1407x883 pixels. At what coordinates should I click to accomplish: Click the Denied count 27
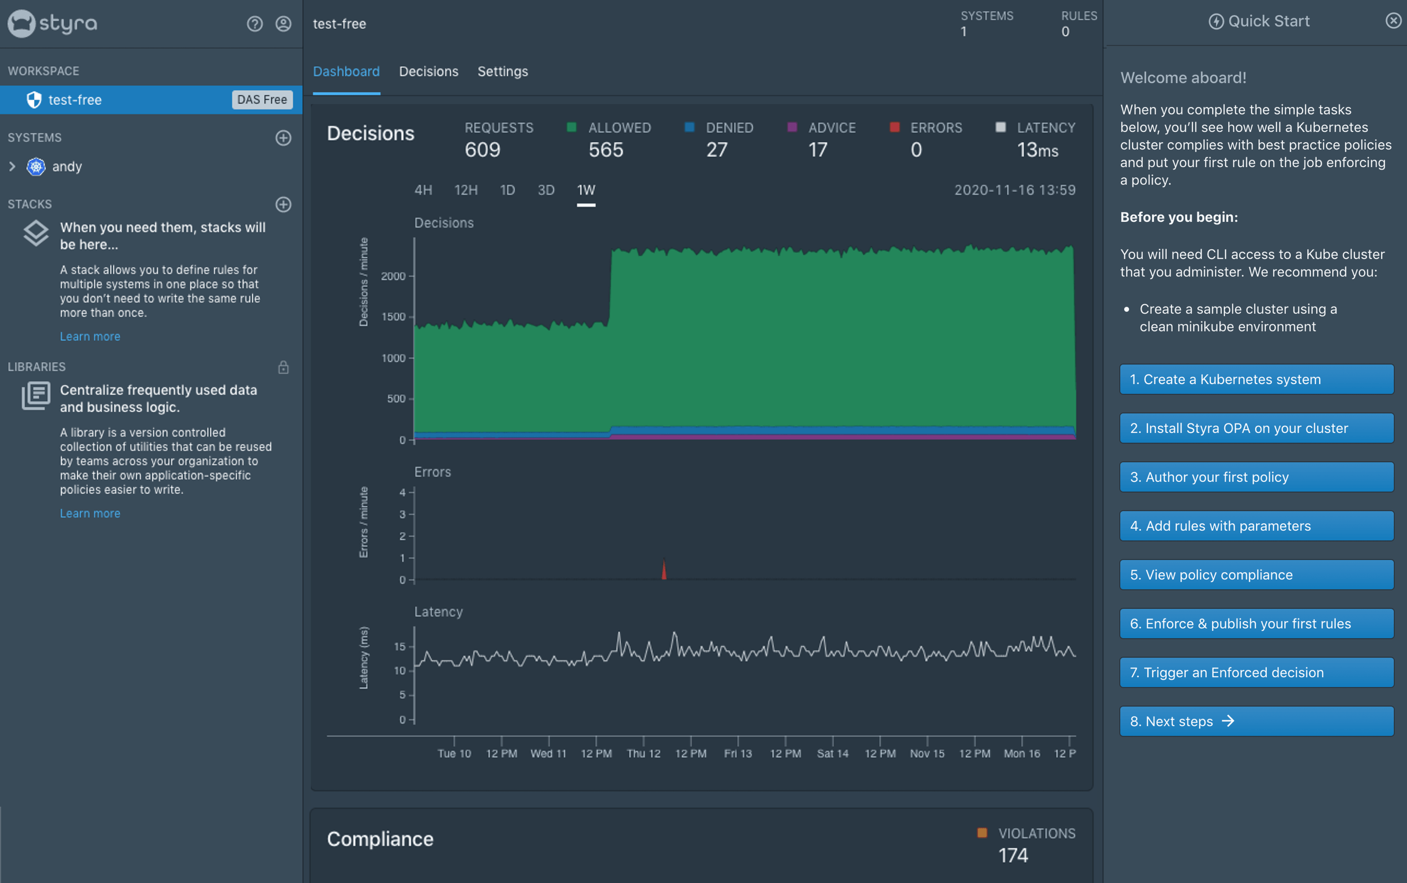(x=717, y=150)
